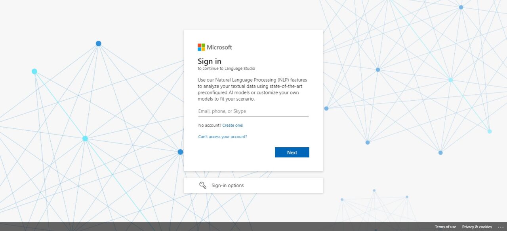Open Can't access your account? link
This screenshot has height=231, width=507.
coord(223,137)
